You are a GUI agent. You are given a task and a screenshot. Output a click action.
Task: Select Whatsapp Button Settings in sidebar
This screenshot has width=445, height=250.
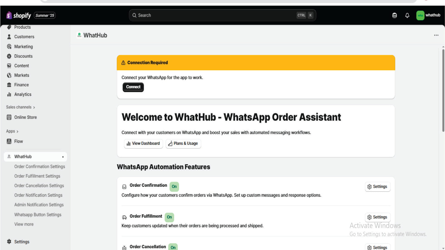coord(38,214)
